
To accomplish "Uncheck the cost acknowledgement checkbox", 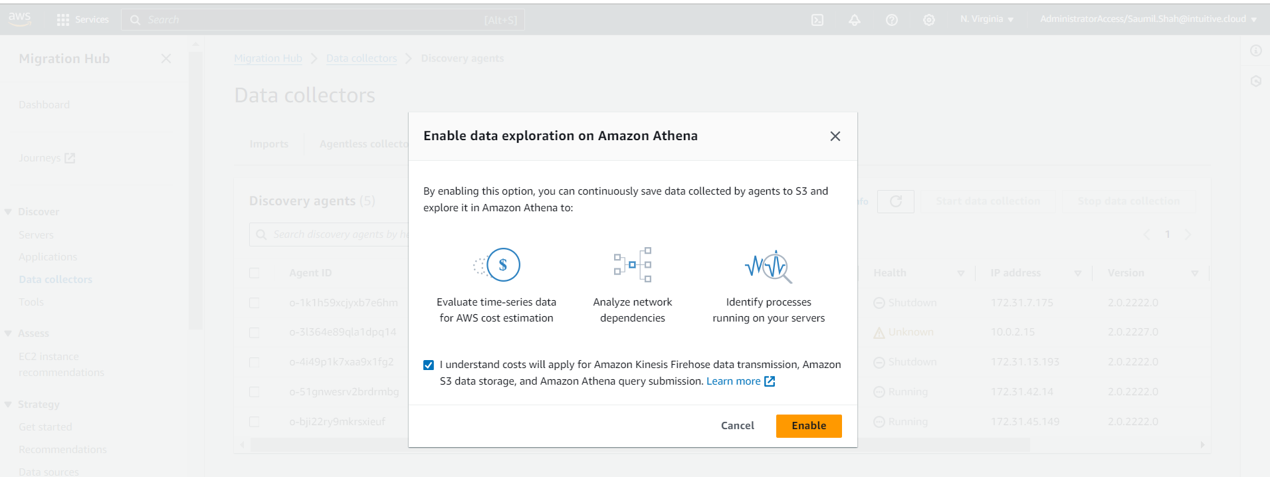I will coord(429,365).
